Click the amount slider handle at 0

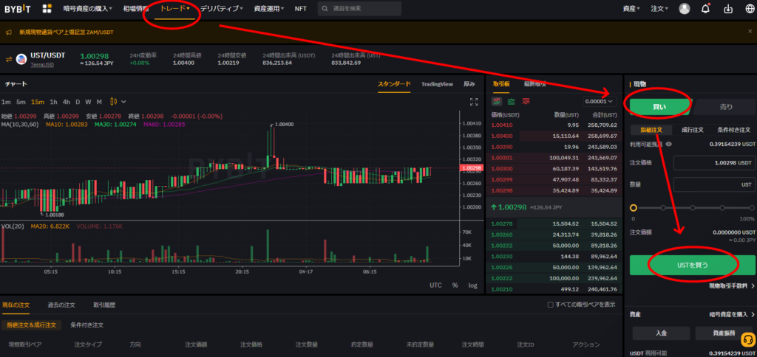[x=634, y=208]
